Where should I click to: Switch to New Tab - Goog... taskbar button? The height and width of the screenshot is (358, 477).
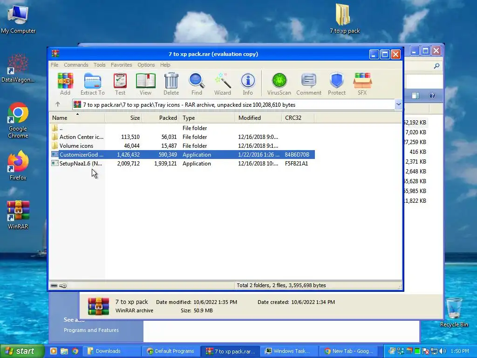click(x=348, y=351)
